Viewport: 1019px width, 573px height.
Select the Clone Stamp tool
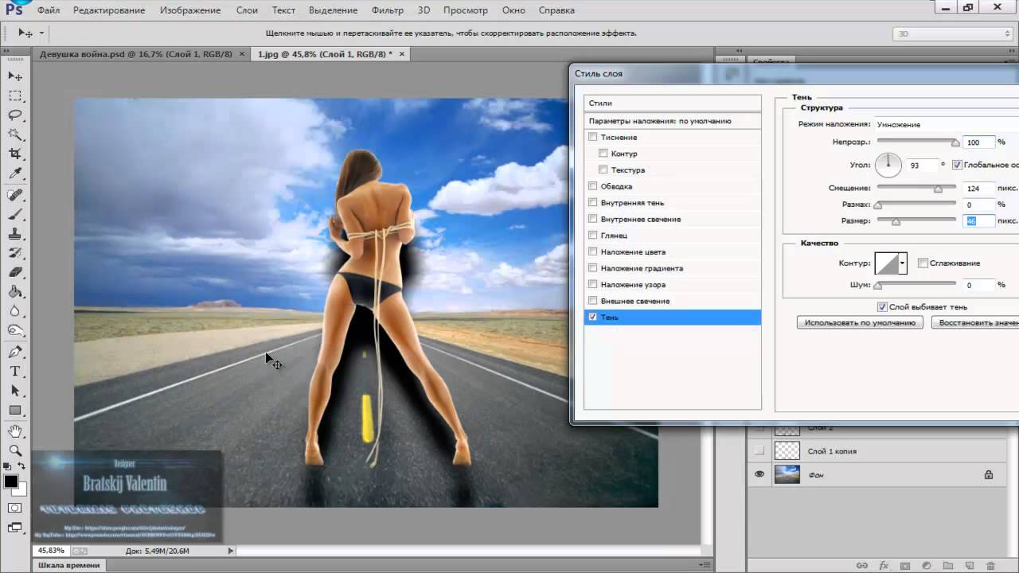pyautogui.click(x=15, y=234)
